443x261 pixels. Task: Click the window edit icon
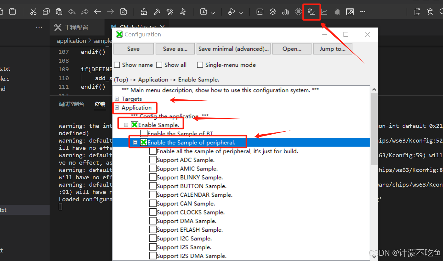pyautogui.click(x=350, y=12)
